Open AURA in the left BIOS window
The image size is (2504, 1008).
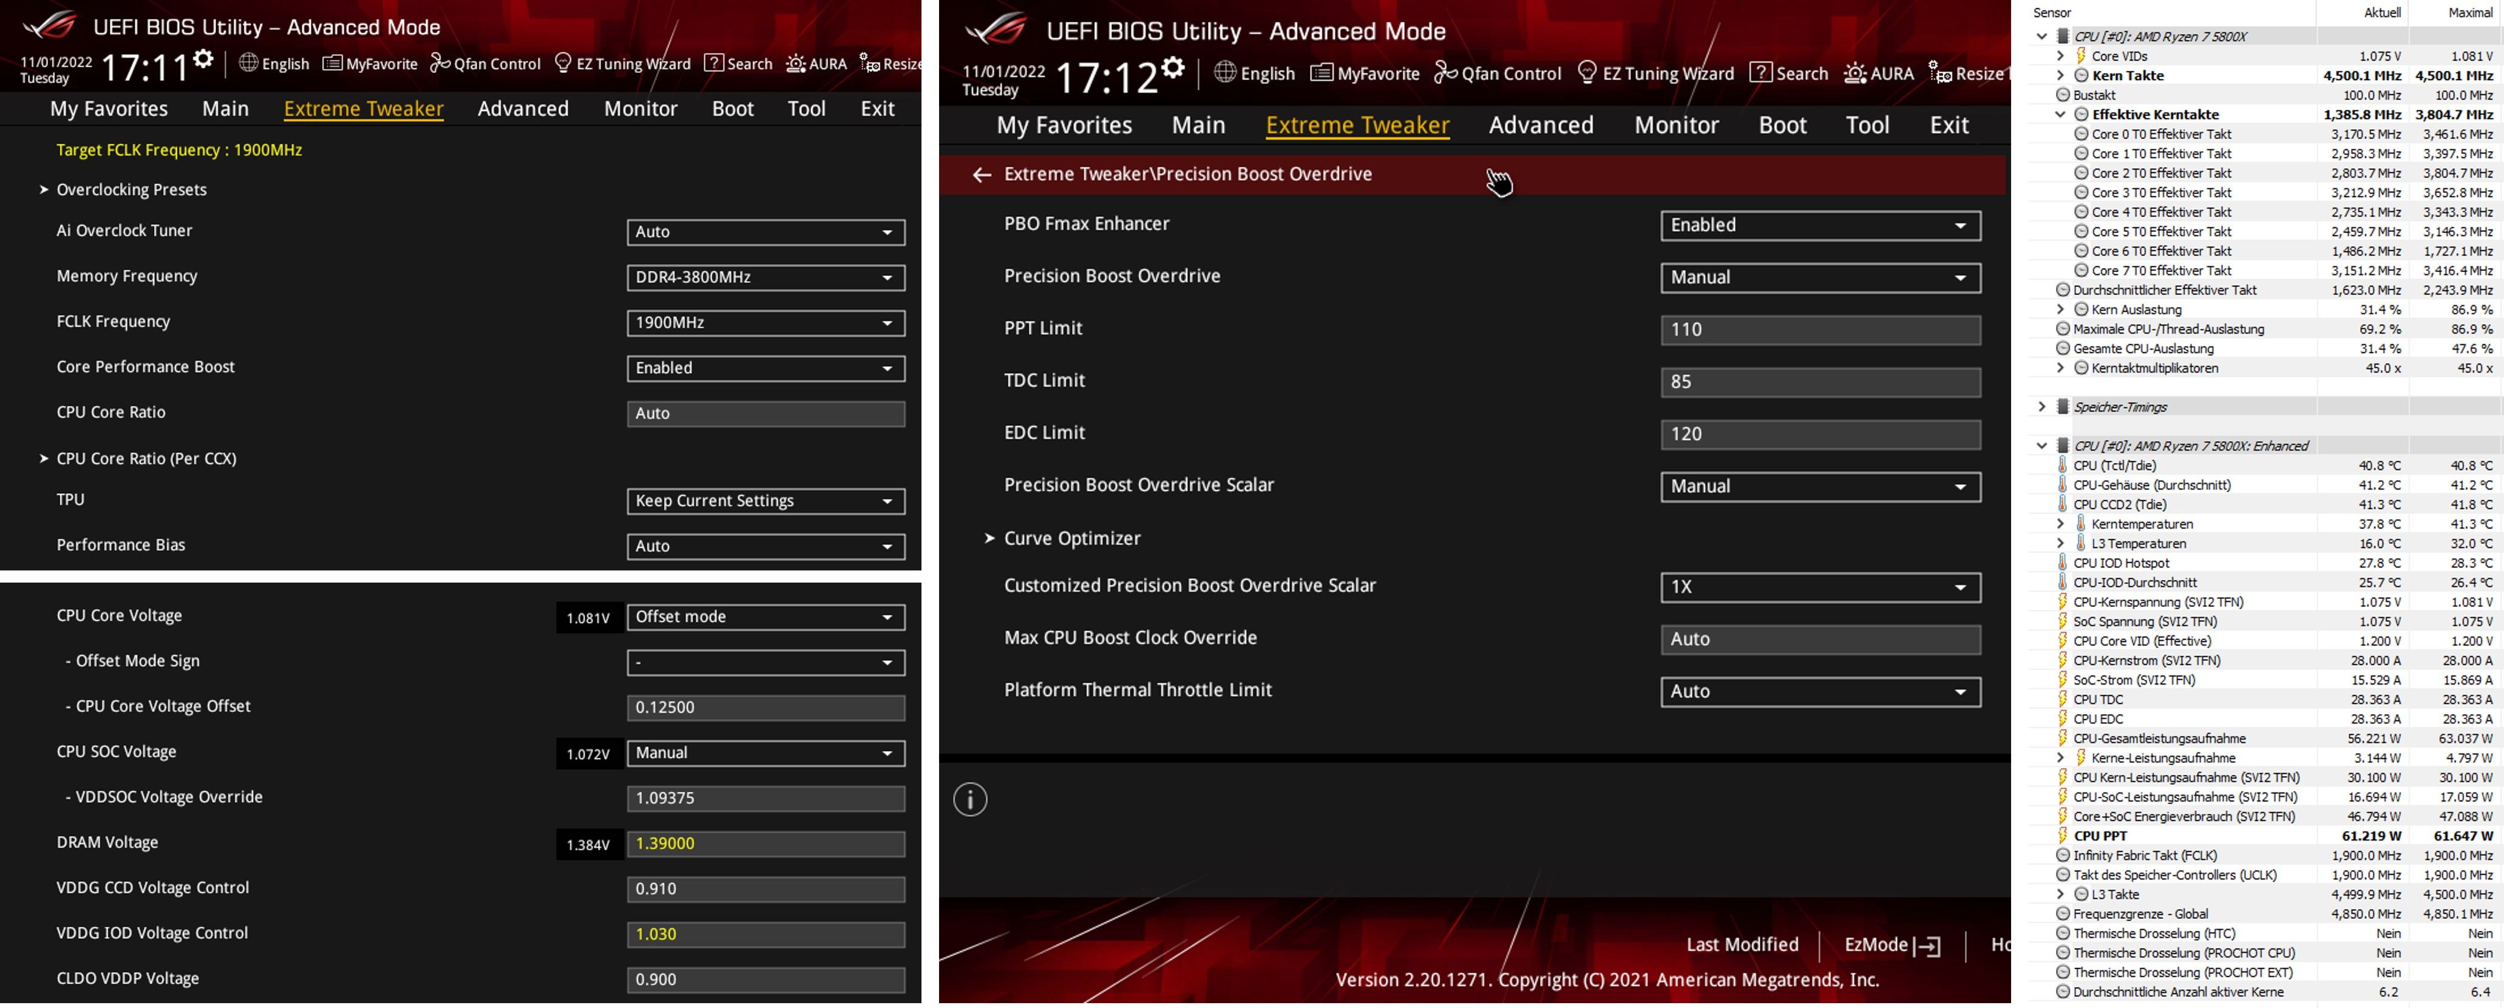816,64
